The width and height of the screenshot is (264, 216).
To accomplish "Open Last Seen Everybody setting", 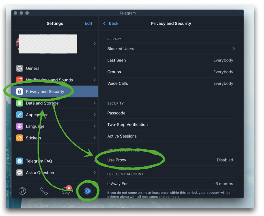I will pos(170,60).
